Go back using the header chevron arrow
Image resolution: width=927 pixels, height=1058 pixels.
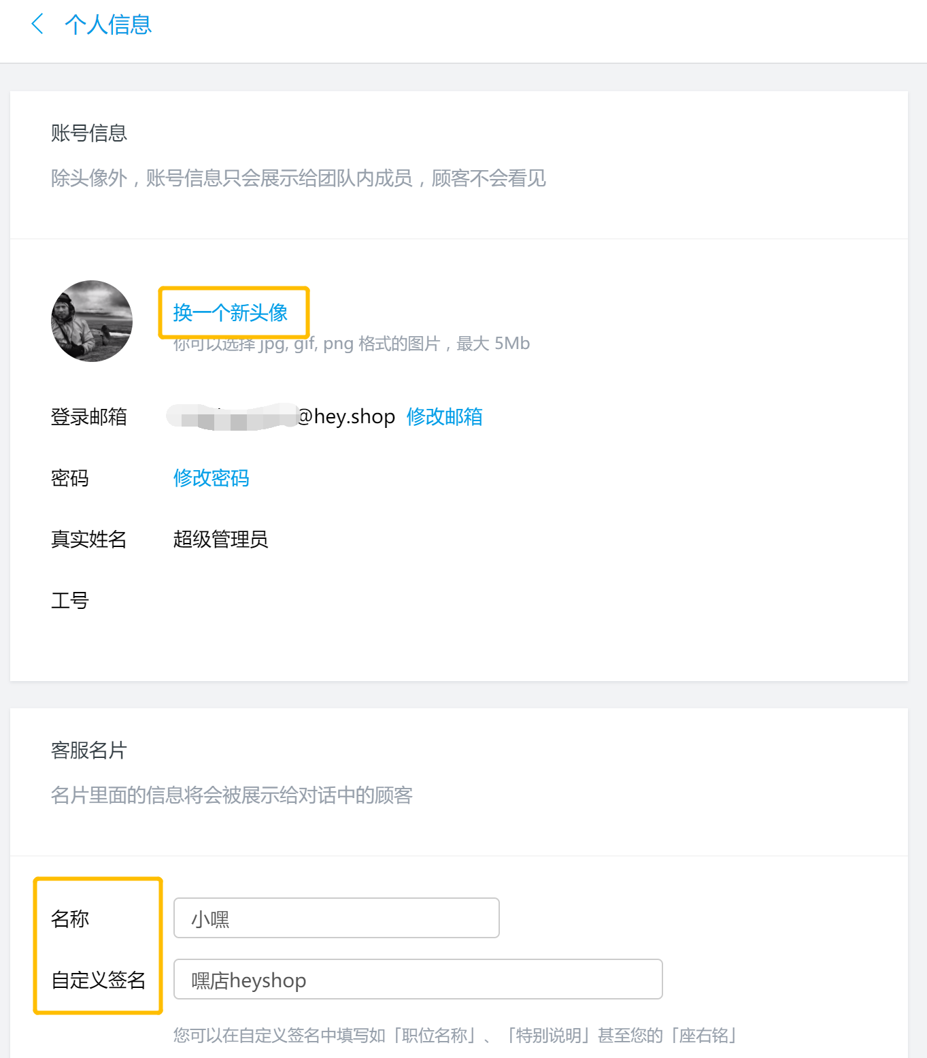(38, 24)
